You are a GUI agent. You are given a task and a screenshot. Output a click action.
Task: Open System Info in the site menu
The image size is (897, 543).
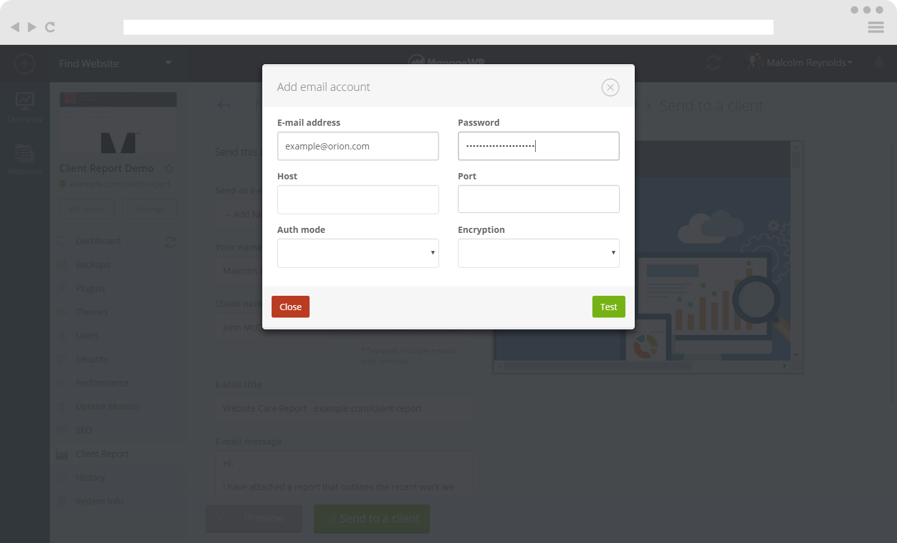(100, 501)
